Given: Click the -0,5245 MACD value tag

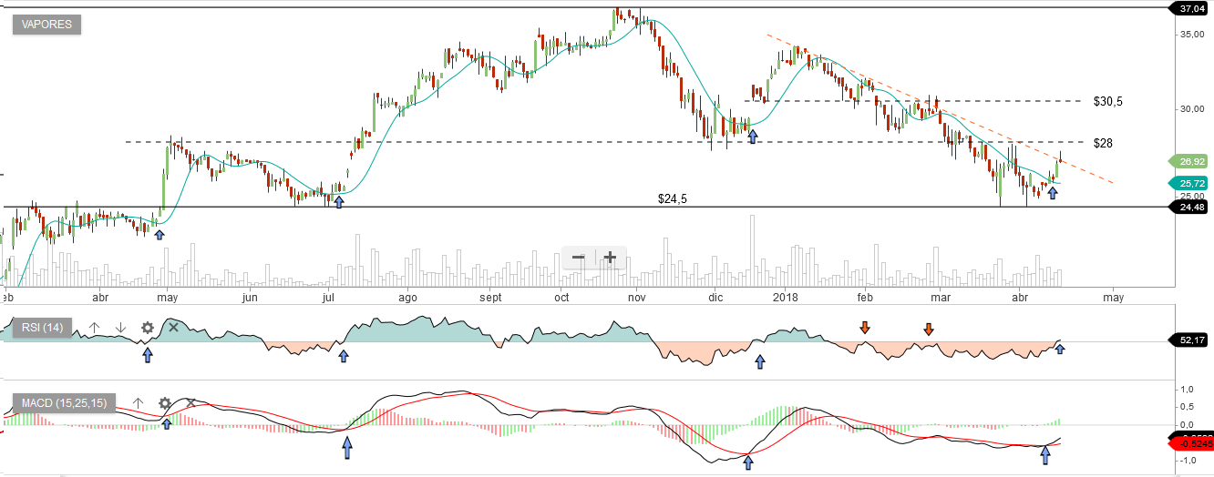Looking at the screenshot, I should pos(1190,443).
